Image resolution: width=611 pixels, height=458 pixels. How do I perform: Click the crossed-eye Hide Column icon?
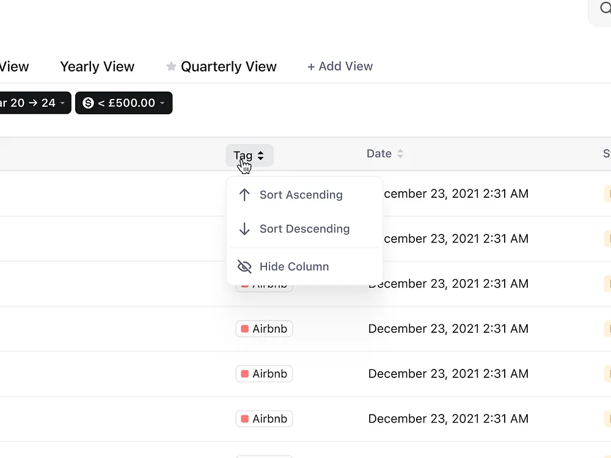tap(244, 267)
